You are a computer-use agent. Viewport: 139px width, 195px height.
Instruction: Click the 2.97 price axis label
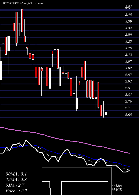pos(128,75)
